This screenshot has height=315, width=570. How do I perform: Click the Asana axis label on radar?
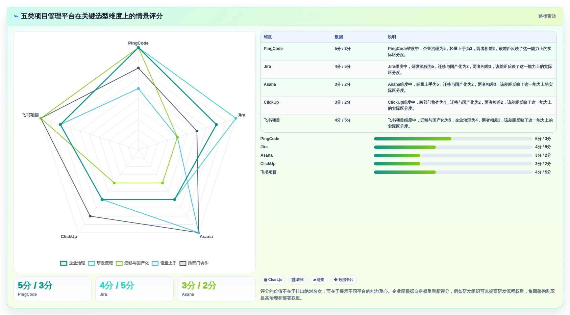tap(206, 237)
